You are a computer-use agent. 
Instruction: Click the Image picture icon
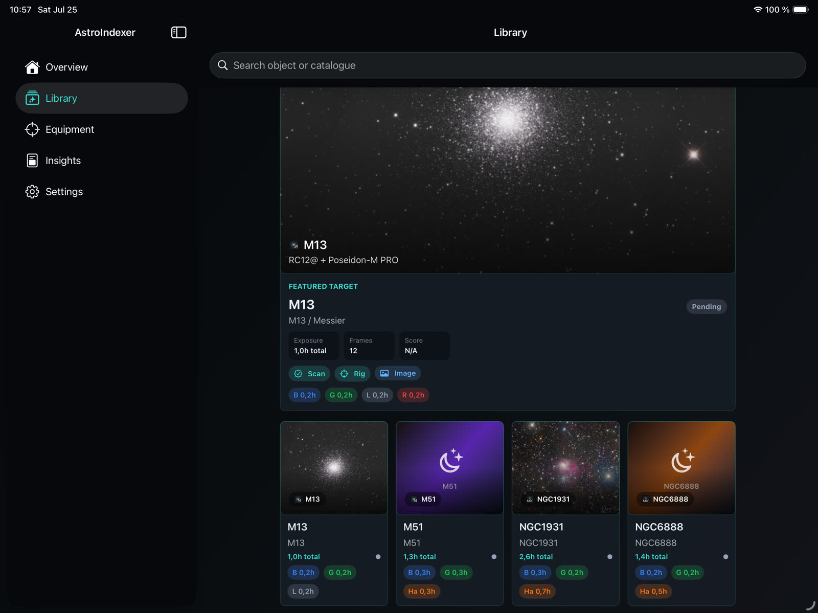coord(384,373)
